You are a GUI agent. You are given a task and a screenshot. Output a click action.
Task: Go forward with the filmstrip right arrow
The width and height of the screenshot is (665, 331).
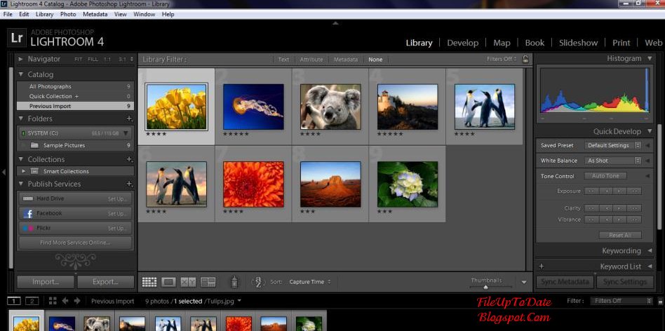(76, 301)
